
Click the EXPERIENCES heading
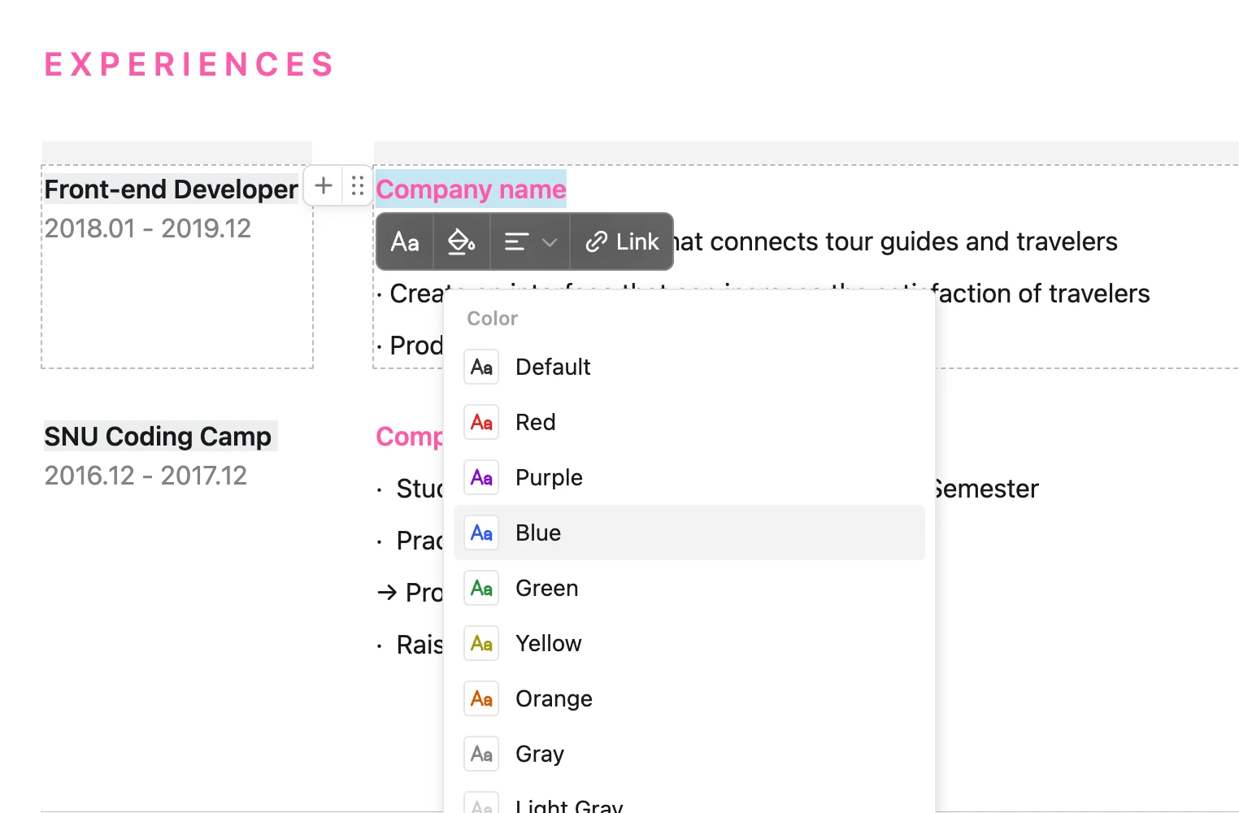(189, 64)
